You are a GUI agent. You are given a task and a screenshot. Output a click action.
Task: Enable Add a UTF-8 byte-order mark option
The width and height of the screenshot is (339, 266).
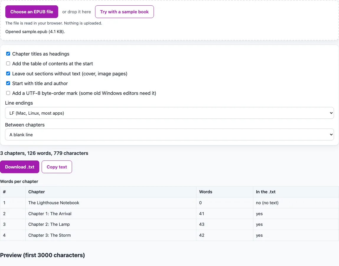click(x=8, y=93)
